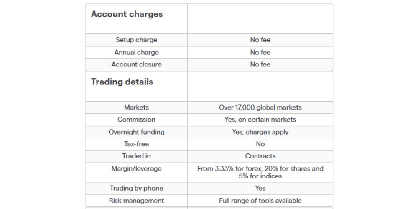Image resolution: width=418 pixels, height=209 pixels.
Task: Select the Margin/leverage row label
Action: [x=136, y=169]
